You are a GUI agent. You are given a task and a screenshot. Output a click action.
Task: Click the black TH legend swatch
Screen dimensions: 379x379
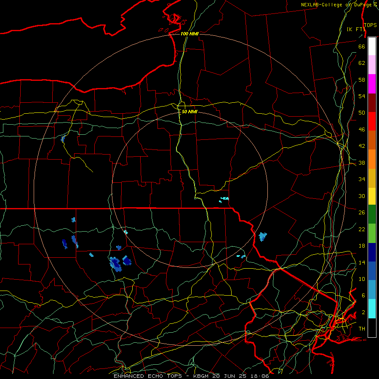[x=372, y=328]
